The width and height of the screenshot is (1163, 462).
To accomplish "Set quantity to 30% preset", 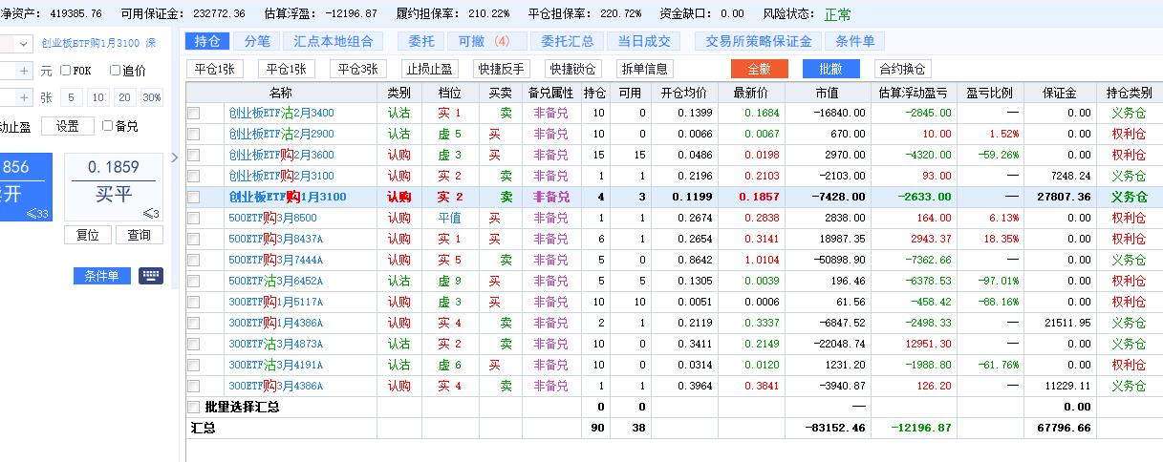I will tap(152, 97).
